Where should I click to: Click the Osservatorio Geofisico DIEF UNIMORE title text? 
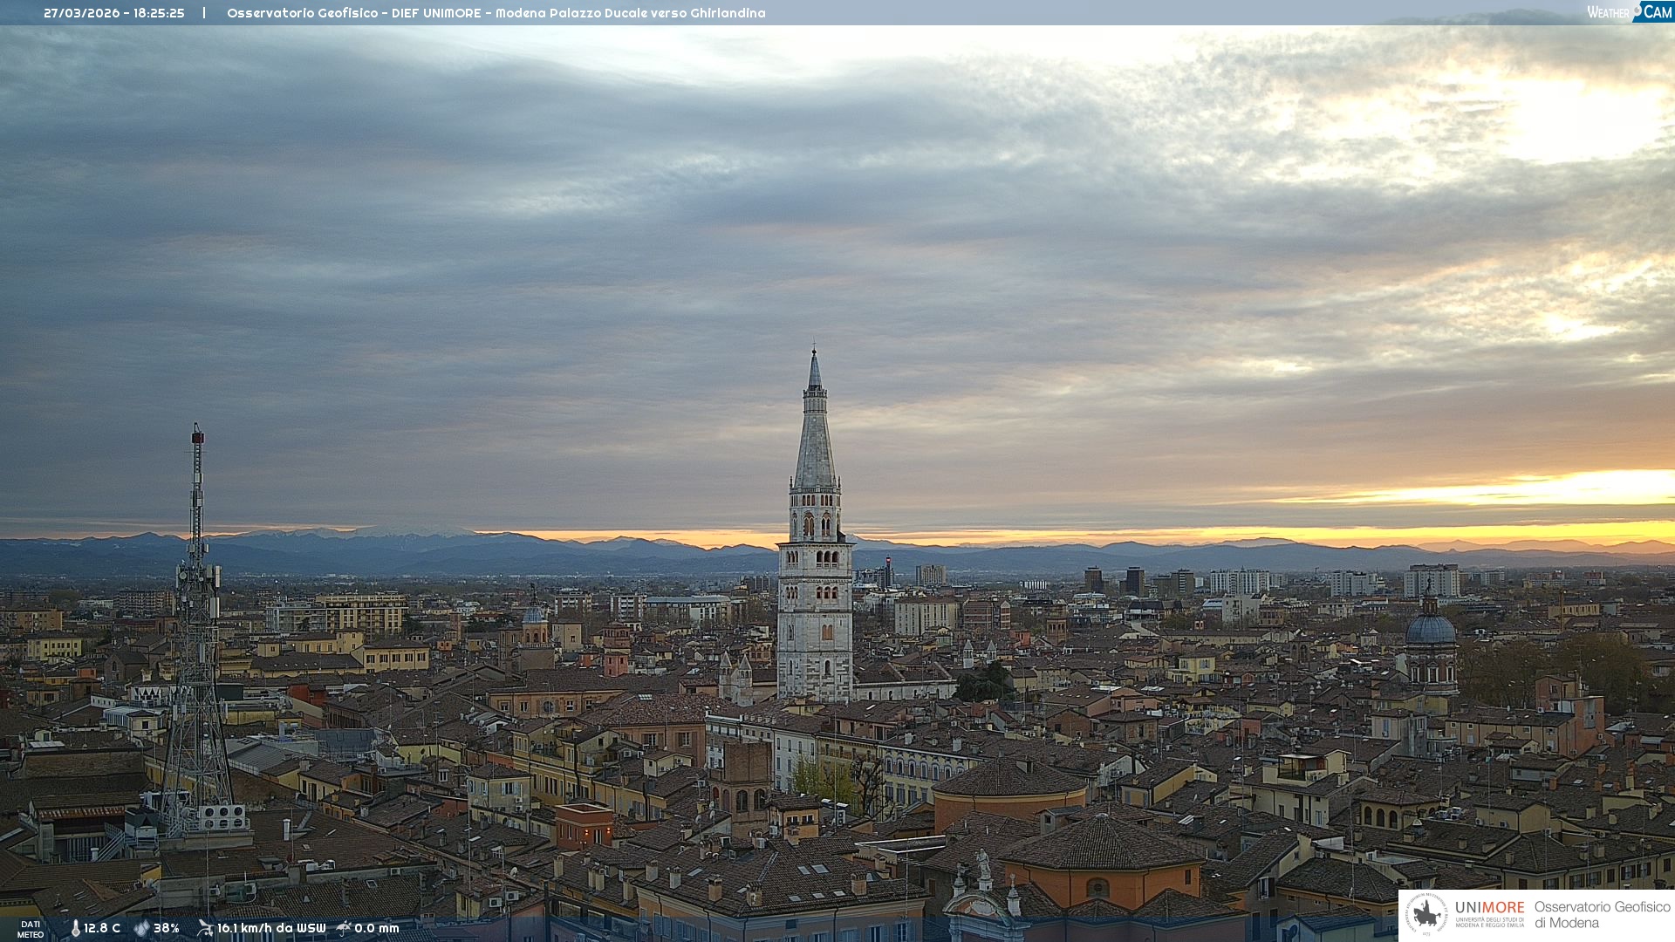point(496,13)
